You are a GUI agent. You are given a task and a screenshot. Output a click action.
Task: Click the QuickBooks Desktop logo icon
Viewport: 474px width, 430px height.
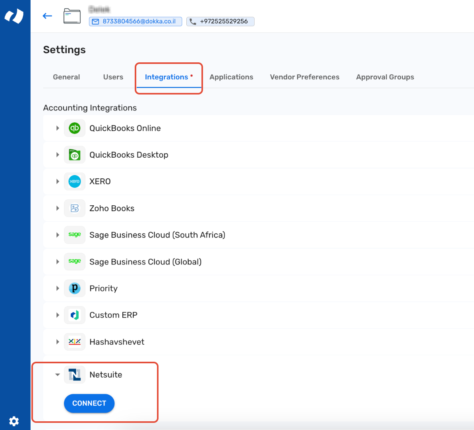click(75, 155)
